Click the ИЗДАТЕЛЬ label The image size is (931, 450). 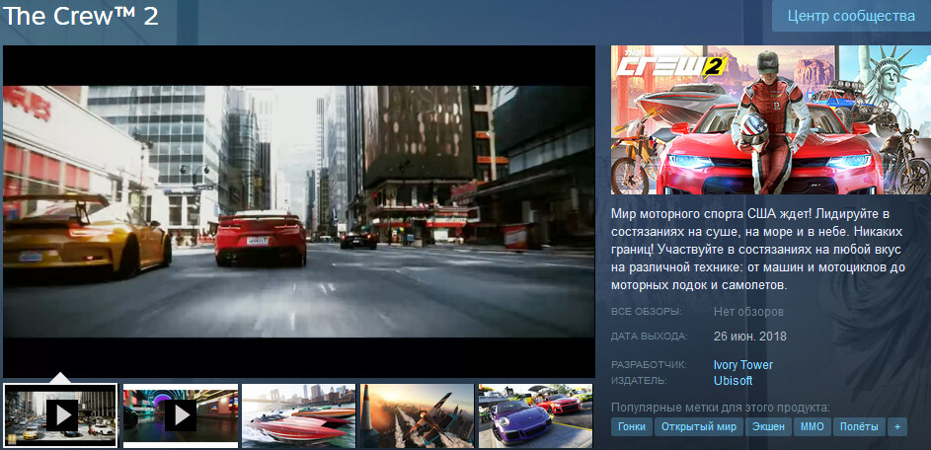[639, 381]
